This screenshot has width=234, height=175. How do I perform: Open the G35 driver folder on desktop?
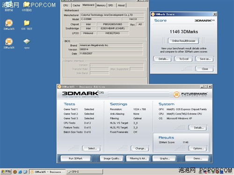point(27,6)
